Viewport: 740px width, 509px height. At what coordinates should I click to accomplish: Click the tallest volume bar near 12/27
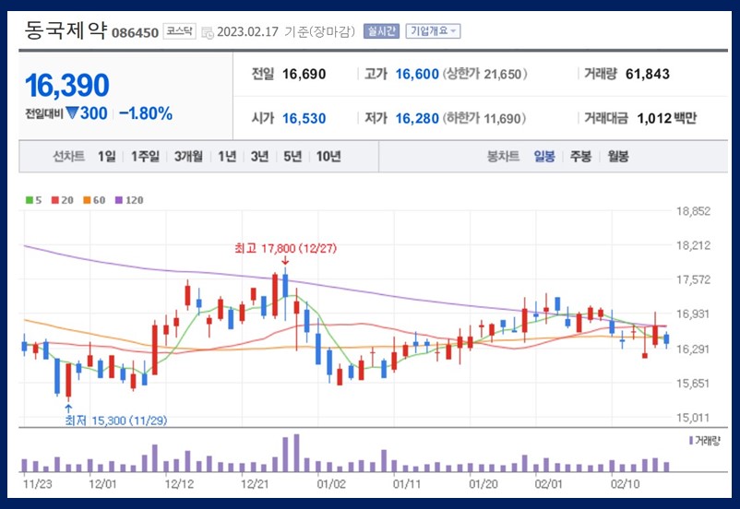296,453
